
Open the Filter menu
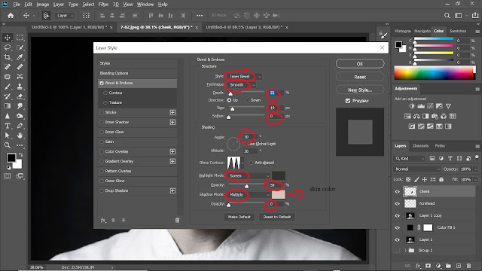(x=103, y=5)
